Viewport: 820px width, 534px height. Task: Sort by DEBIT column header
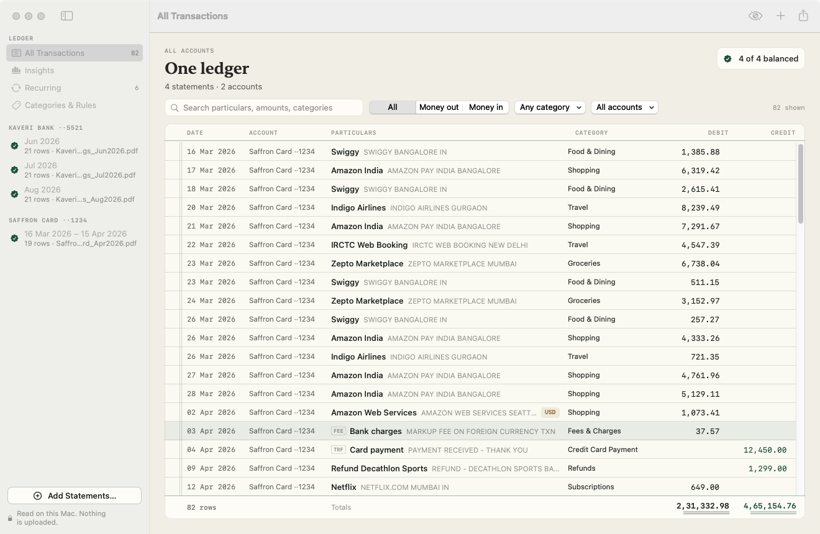point(718,133)
